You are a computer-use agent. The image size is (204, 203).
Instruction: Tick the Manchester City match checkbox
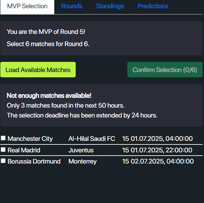[x=3, y=138]
